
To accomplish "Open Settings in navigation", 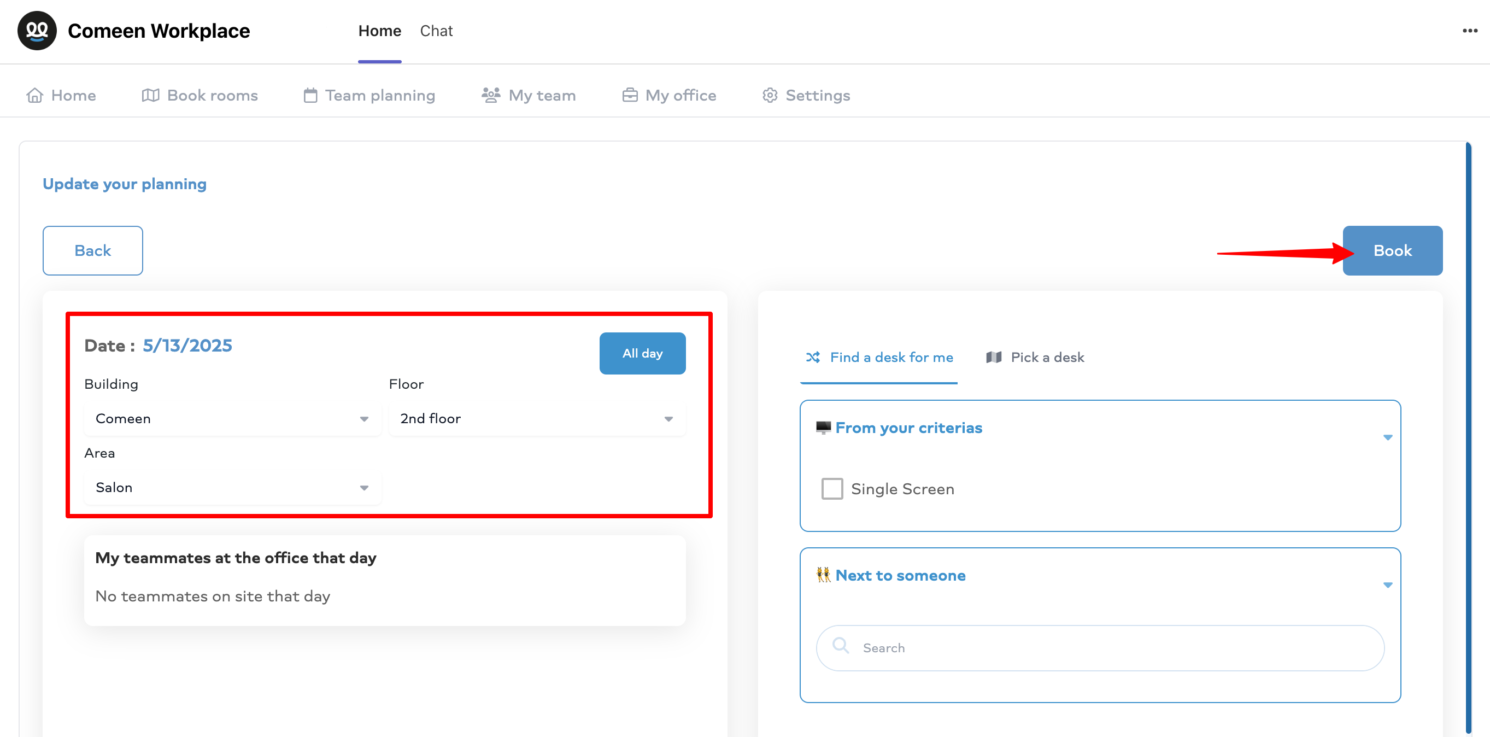I will click(806, 96).
